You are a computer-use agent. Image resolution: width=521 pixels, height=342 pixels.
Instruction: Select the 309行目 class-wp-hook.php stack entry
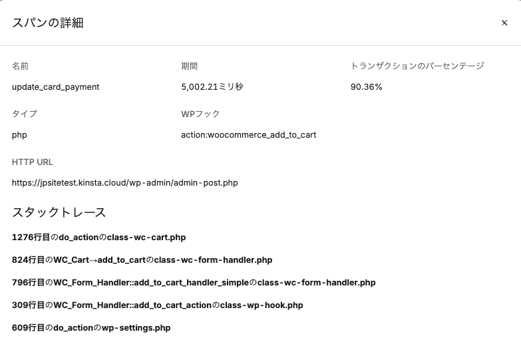pyautogui.click(x=158, y=305)
